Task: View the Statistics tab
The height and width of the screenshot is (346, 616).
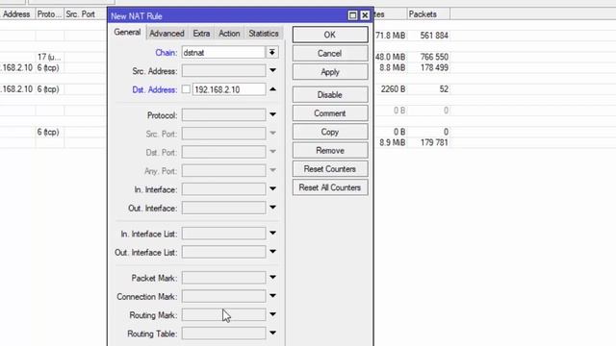Action: pyautogui.click(x=263, y=34)
